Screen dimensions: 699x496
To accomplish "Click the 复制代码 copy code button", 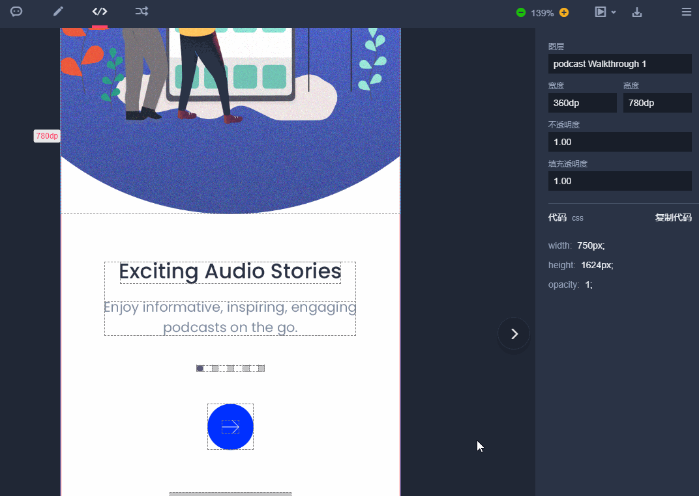I will coord(673,217).
